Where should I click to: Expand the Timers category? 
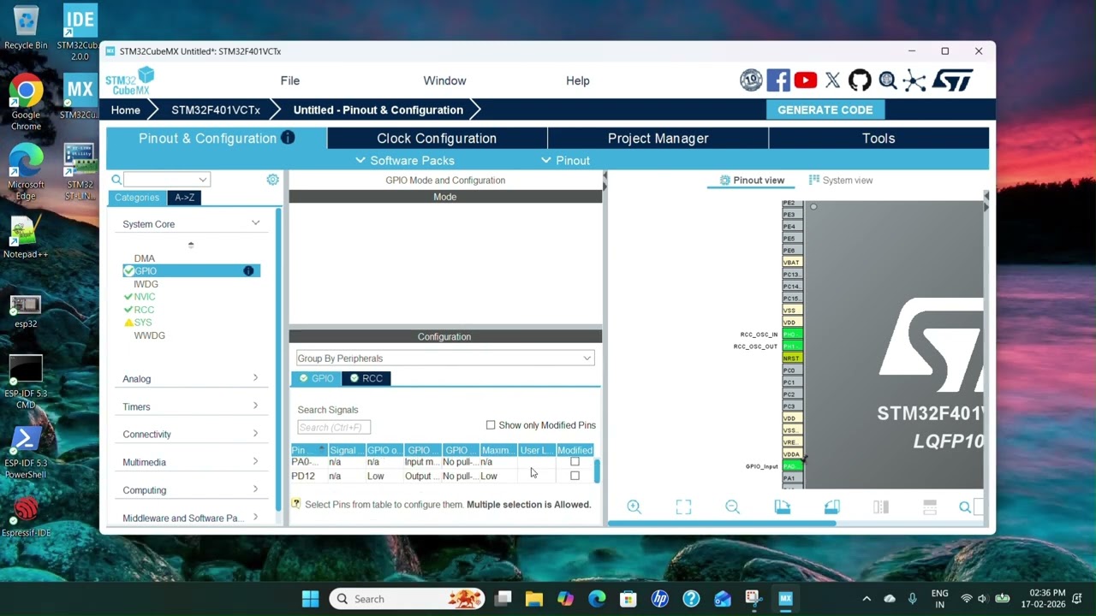coord(191,406)
